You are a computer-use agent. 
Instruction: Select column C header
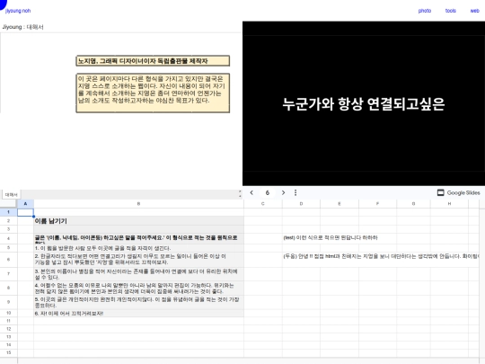[262, 204]
